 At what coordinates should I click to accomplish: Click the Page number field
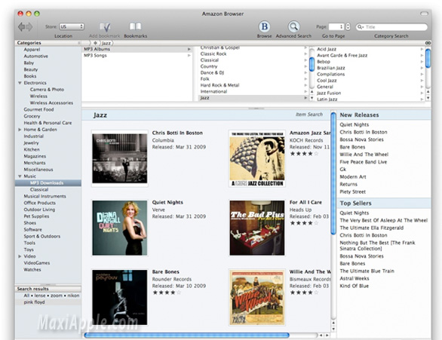(x=336, y=26)
